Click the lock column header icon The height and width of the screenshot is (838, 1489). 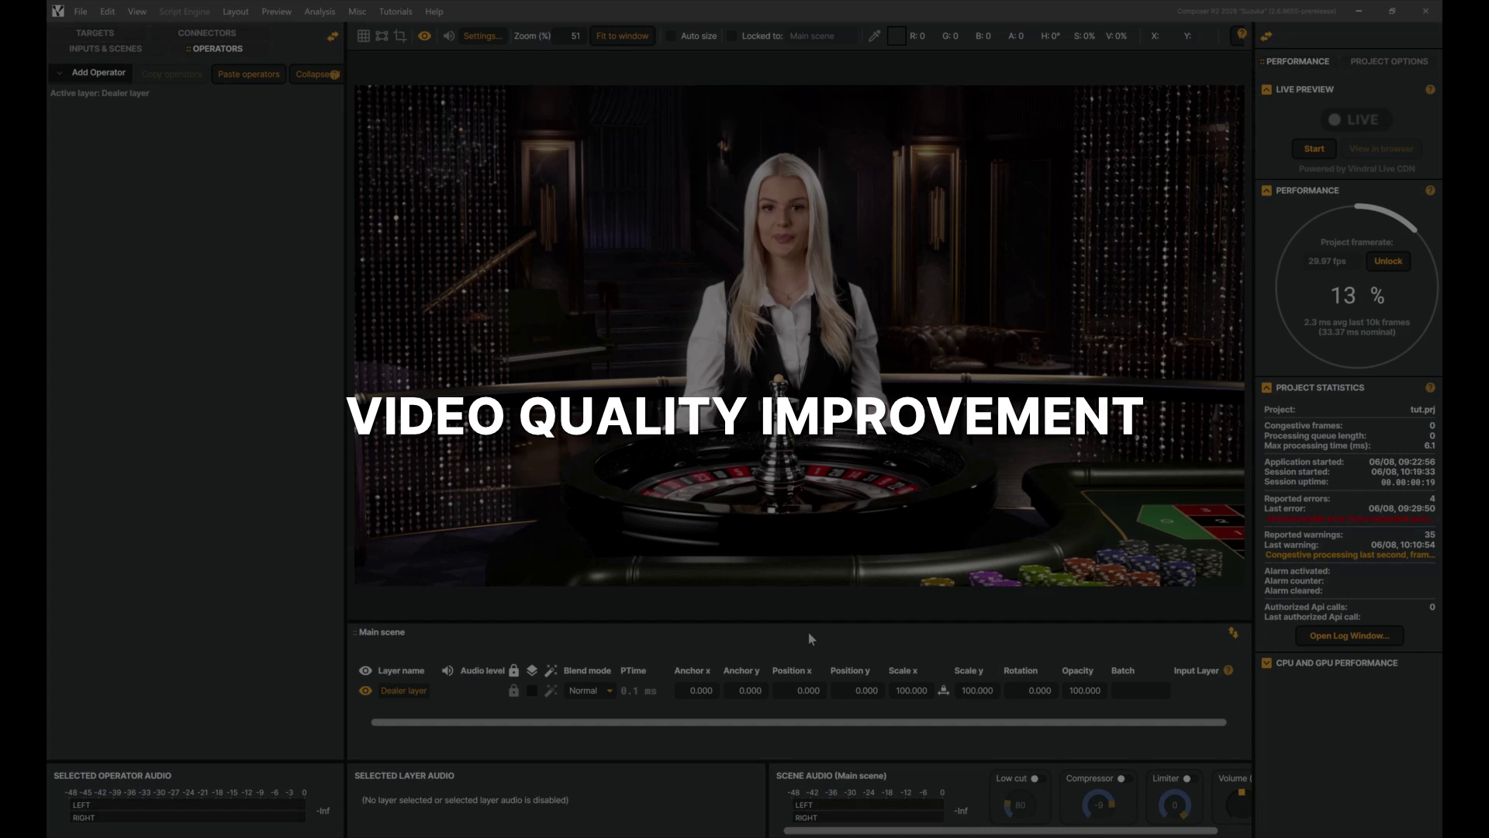coord(513,670)
